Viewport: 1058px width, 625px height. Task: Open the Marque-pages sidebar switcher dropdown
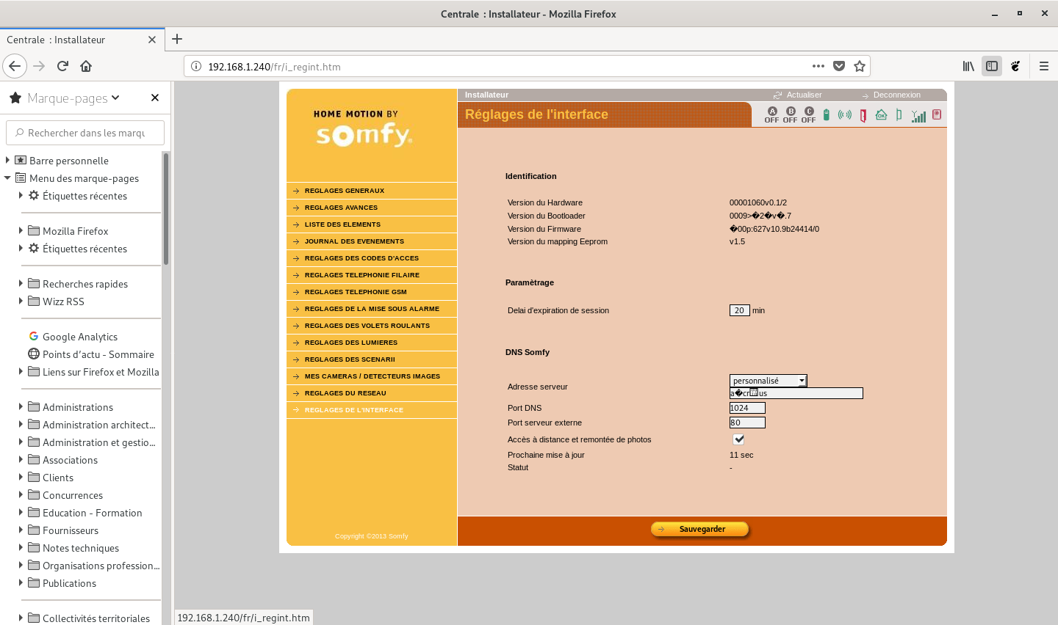click(x=73, y=98)
